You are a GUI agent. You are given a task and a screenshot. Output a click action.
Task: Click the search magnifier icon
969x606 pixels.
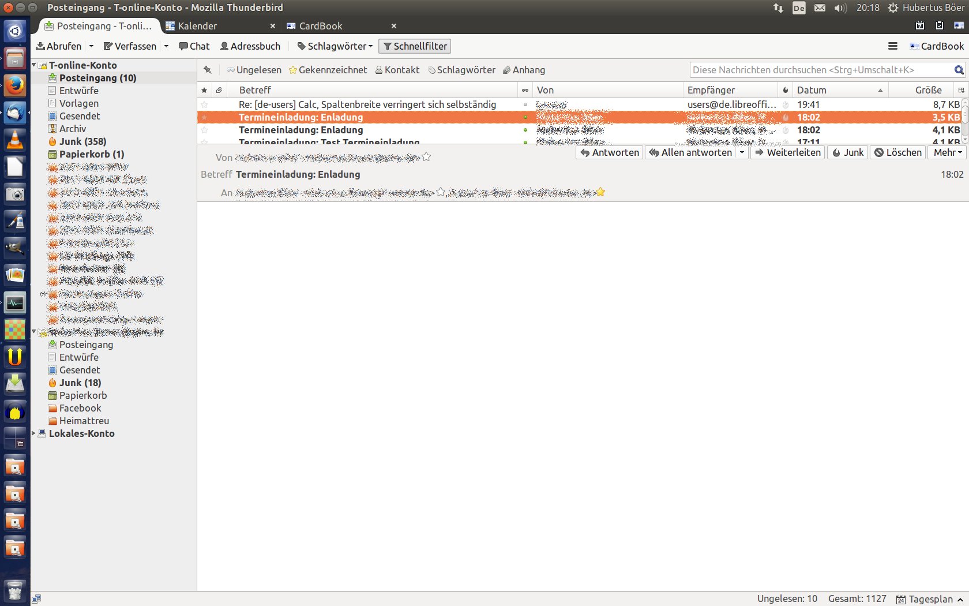pos(959,70)
